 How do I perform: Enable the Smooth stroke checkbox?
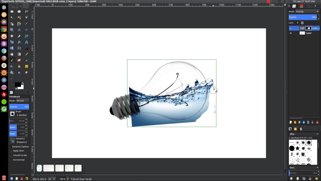pyautogui.click(x=11, y=155)
